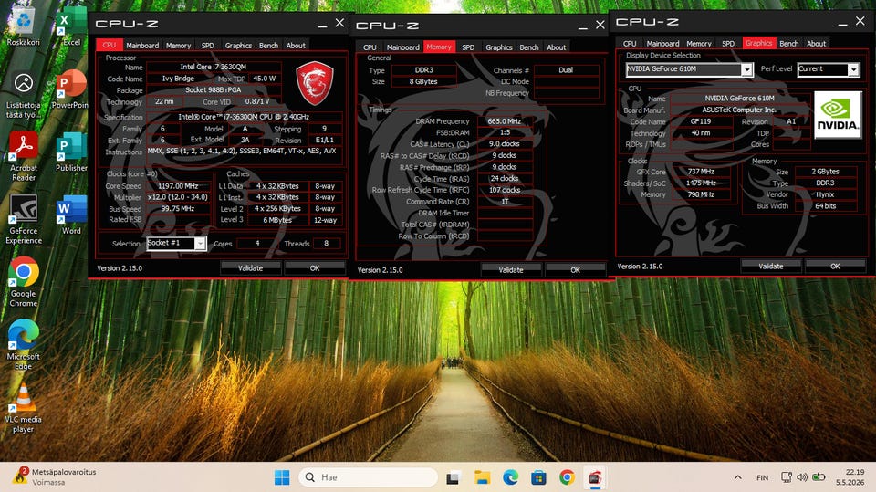876x492 pixels.
Task: Open Task View on the taskbar
Action: click(453, 477)
